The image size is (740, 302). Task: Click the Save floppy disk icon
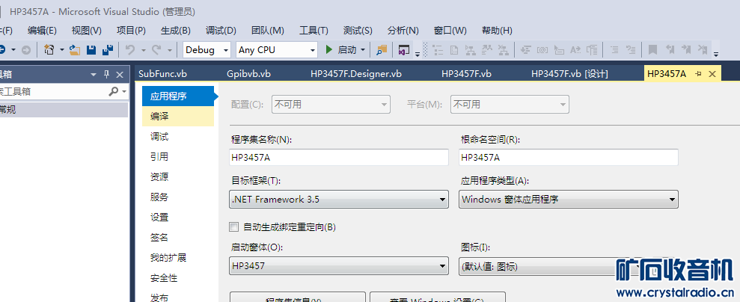coord(91,49)
